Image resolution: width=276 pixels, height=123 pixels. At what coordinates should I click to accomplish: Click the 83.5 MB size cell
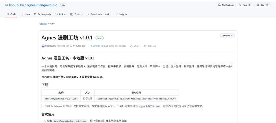point(87,99)
